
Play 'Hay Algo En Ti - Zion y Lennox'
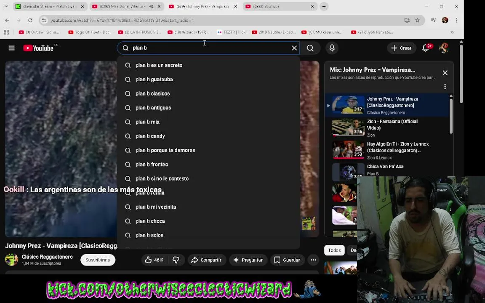[x=386, y=151]
